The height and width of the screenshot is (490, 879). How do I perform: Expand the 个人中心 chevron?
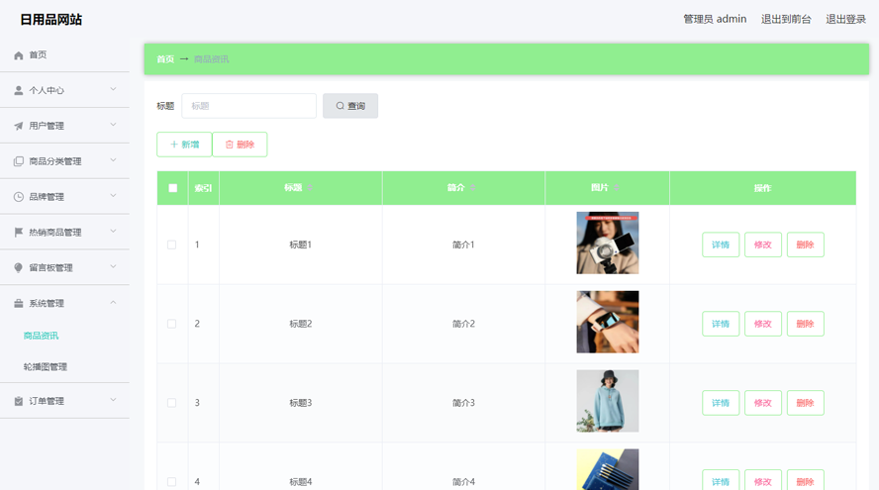coord(113,89)
